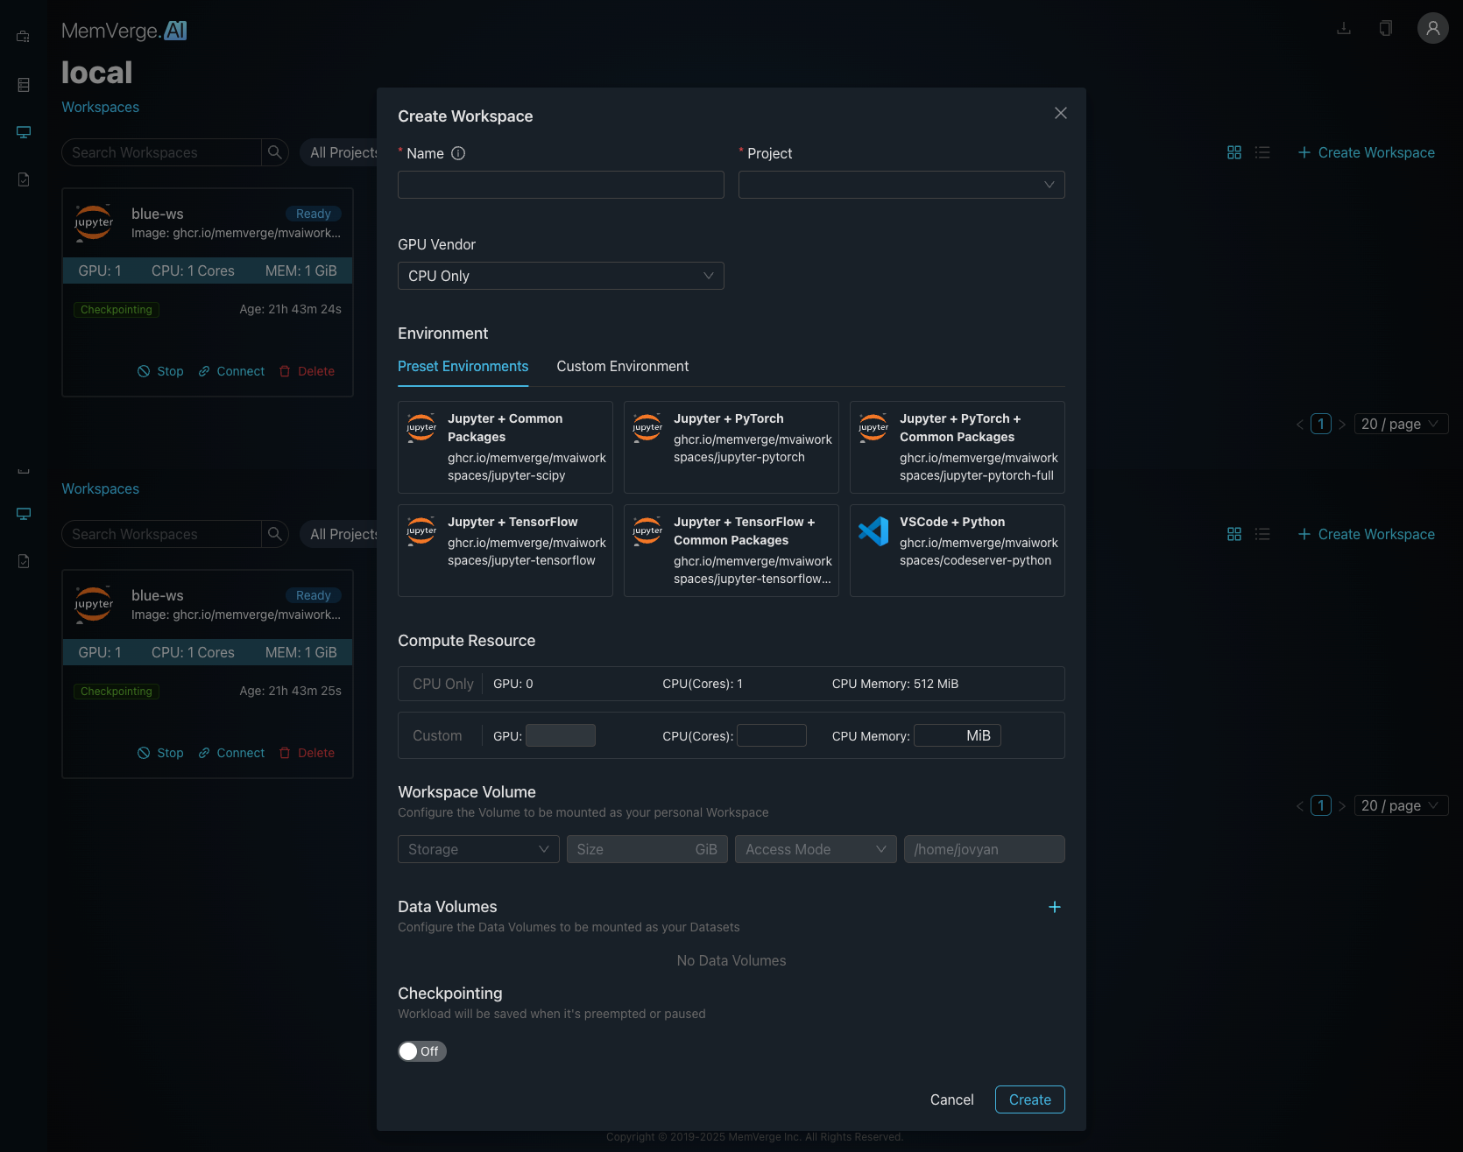Select the Custom compute resource option
The image size is (1463, 1152).
437,735
